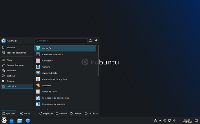Open the monitor display tray icon

tap(170, 121)
